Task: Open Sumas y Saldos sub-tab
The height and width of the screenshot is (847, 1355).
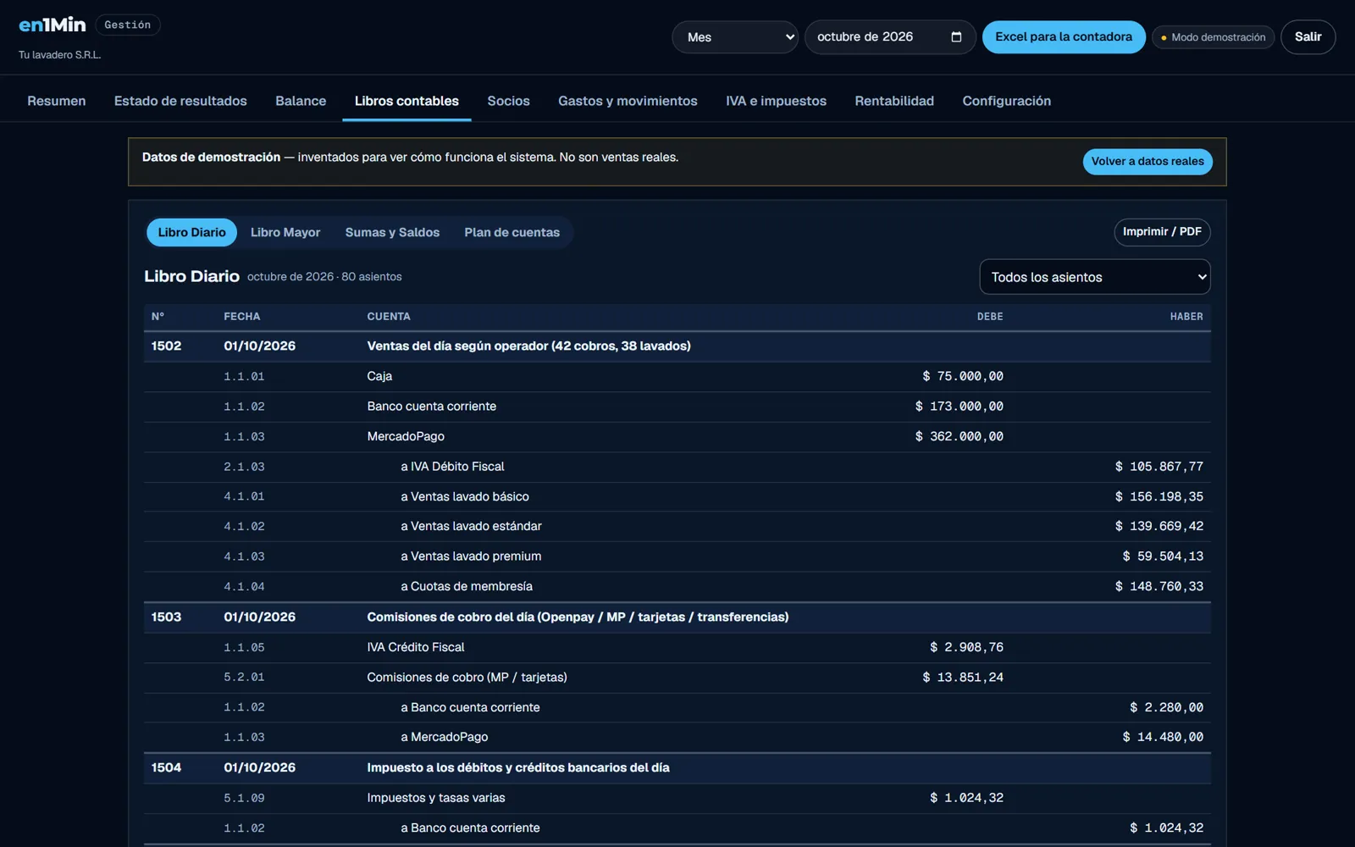Action: (x=392, y=232)
